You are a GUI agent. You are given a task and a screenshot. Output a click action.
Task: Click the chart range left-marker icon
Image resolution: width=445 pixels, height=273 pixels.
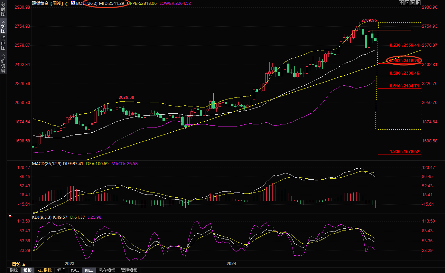tap(407, 3)
